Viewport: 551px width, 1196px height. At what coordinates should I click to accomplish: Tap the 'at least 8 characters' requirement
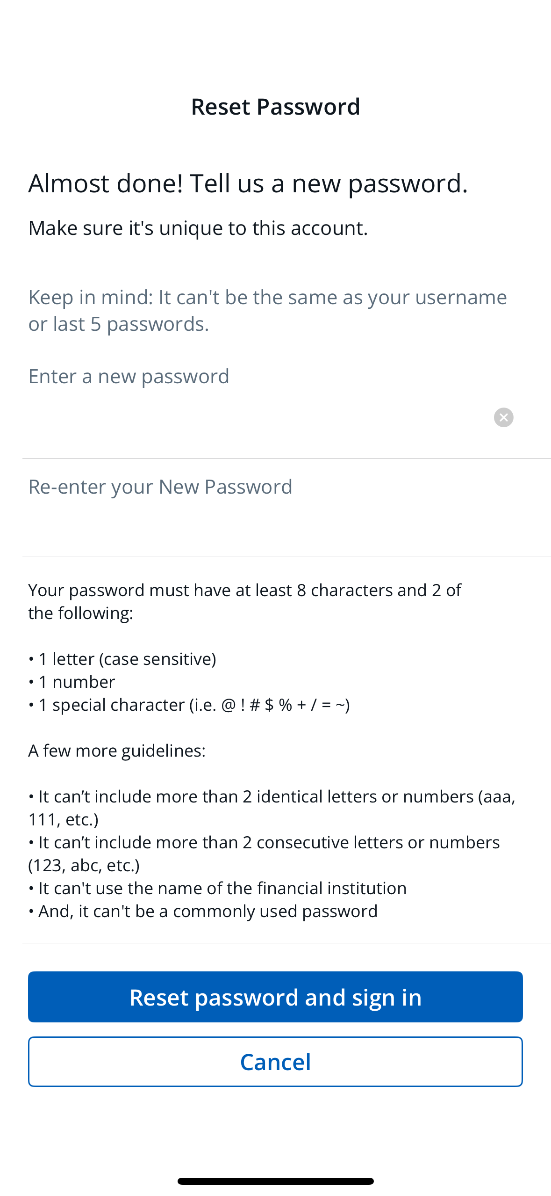point(244,601)
